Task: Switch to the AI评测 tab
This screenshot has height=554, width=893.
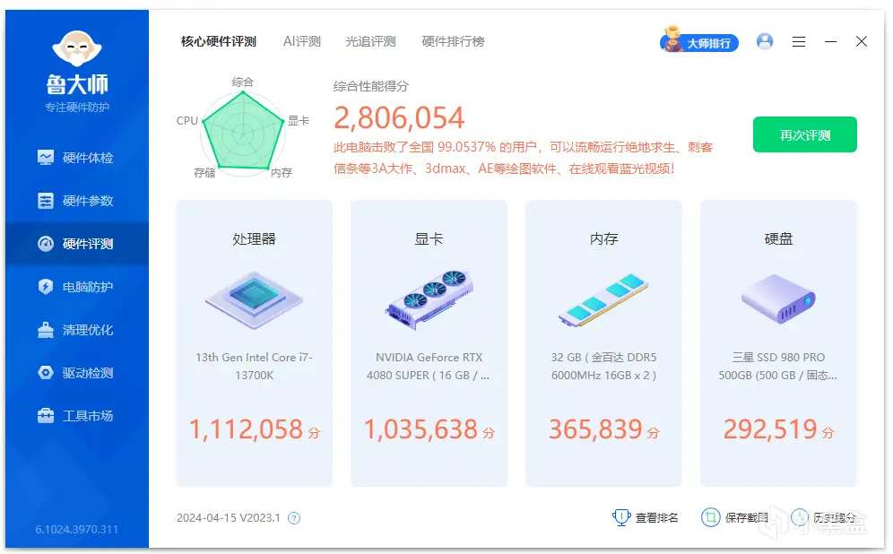Action: point(302,41)
